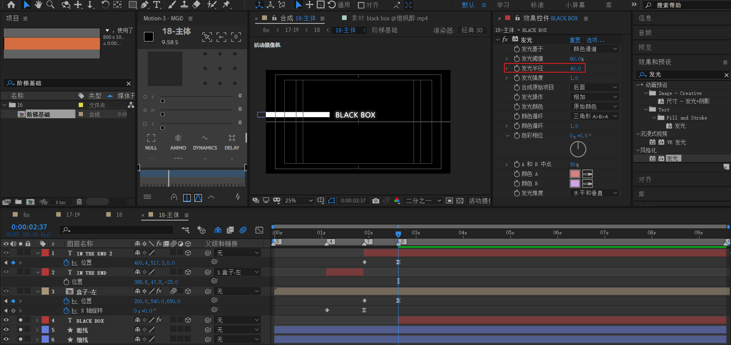Toggle solo on BLACK BOX layer
731x345 pixels.
point(20,320)
